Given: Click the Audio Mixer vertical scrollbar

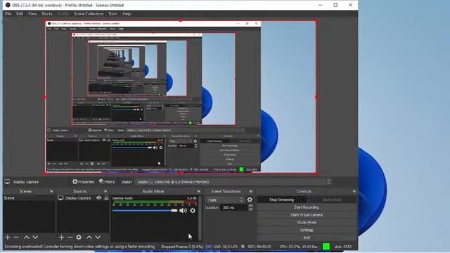Looking at the screenshot, I should (200, 218).
